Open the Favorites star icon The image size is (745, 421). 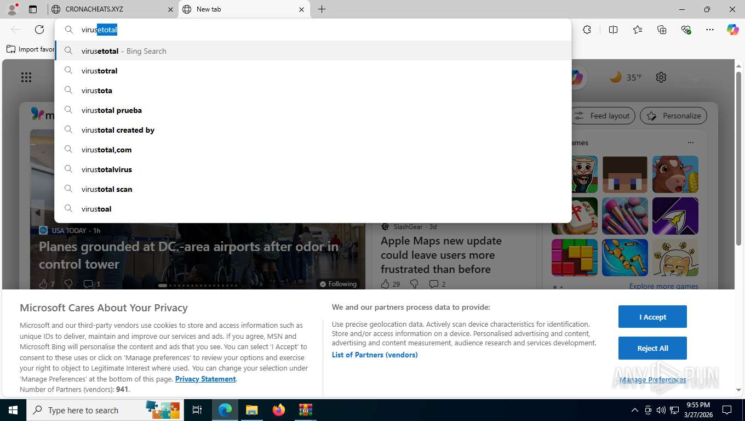click(638, 30)
